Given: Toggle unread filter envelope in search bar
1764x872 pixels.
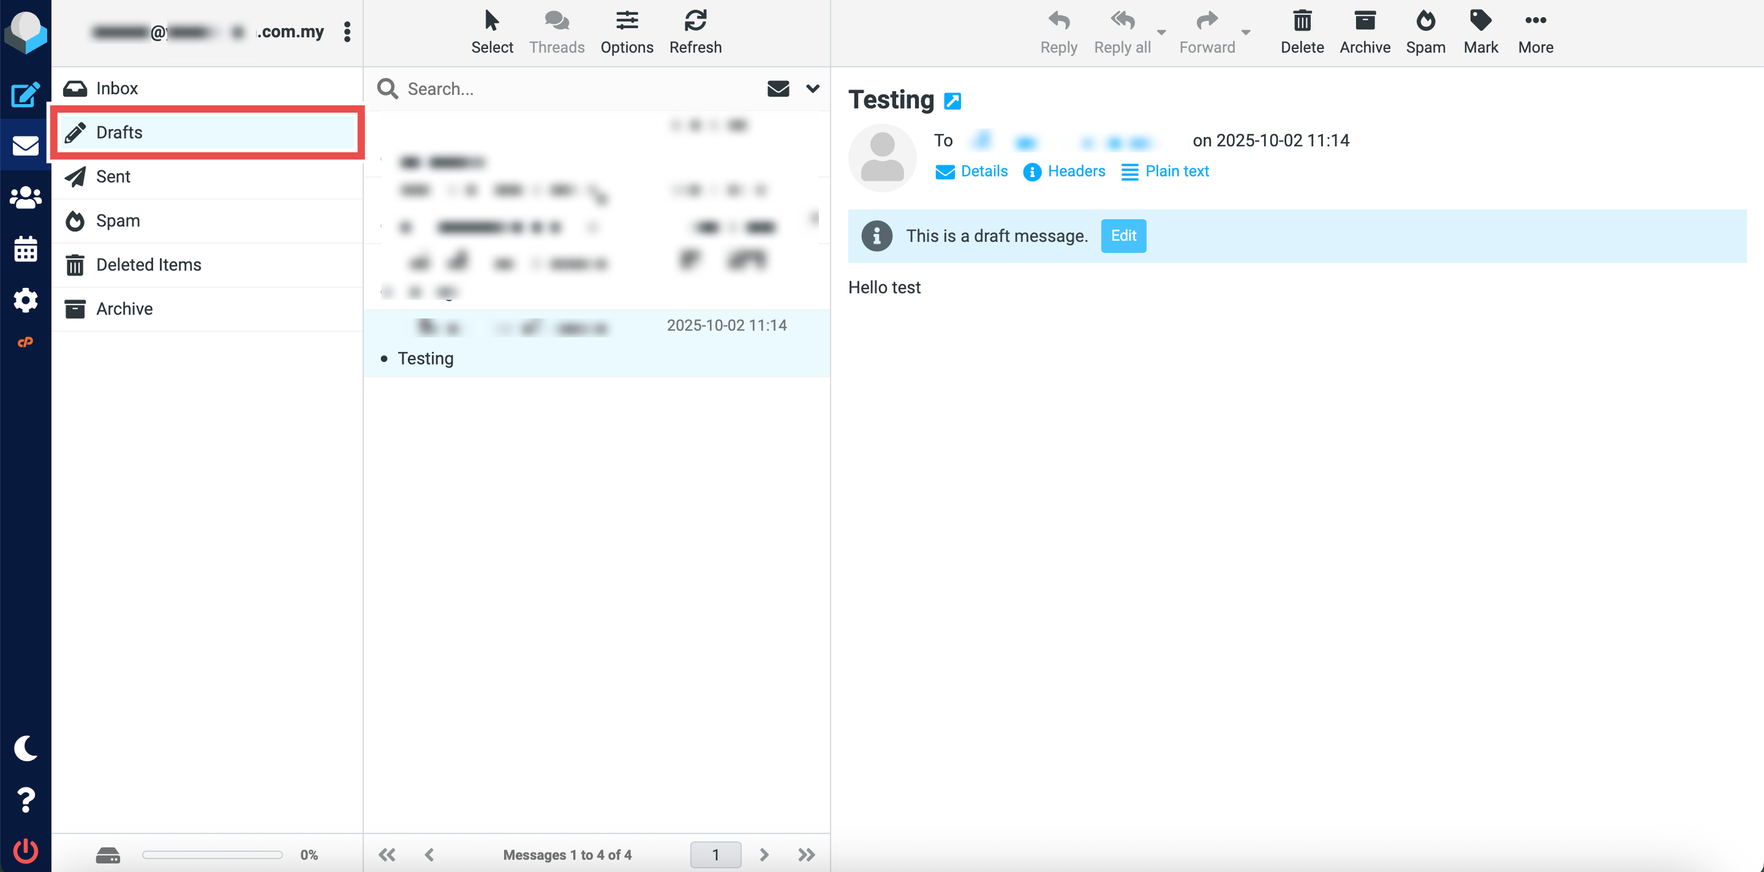Looking at the screenshot, I should pyautogui.click(x=778, y=88).
